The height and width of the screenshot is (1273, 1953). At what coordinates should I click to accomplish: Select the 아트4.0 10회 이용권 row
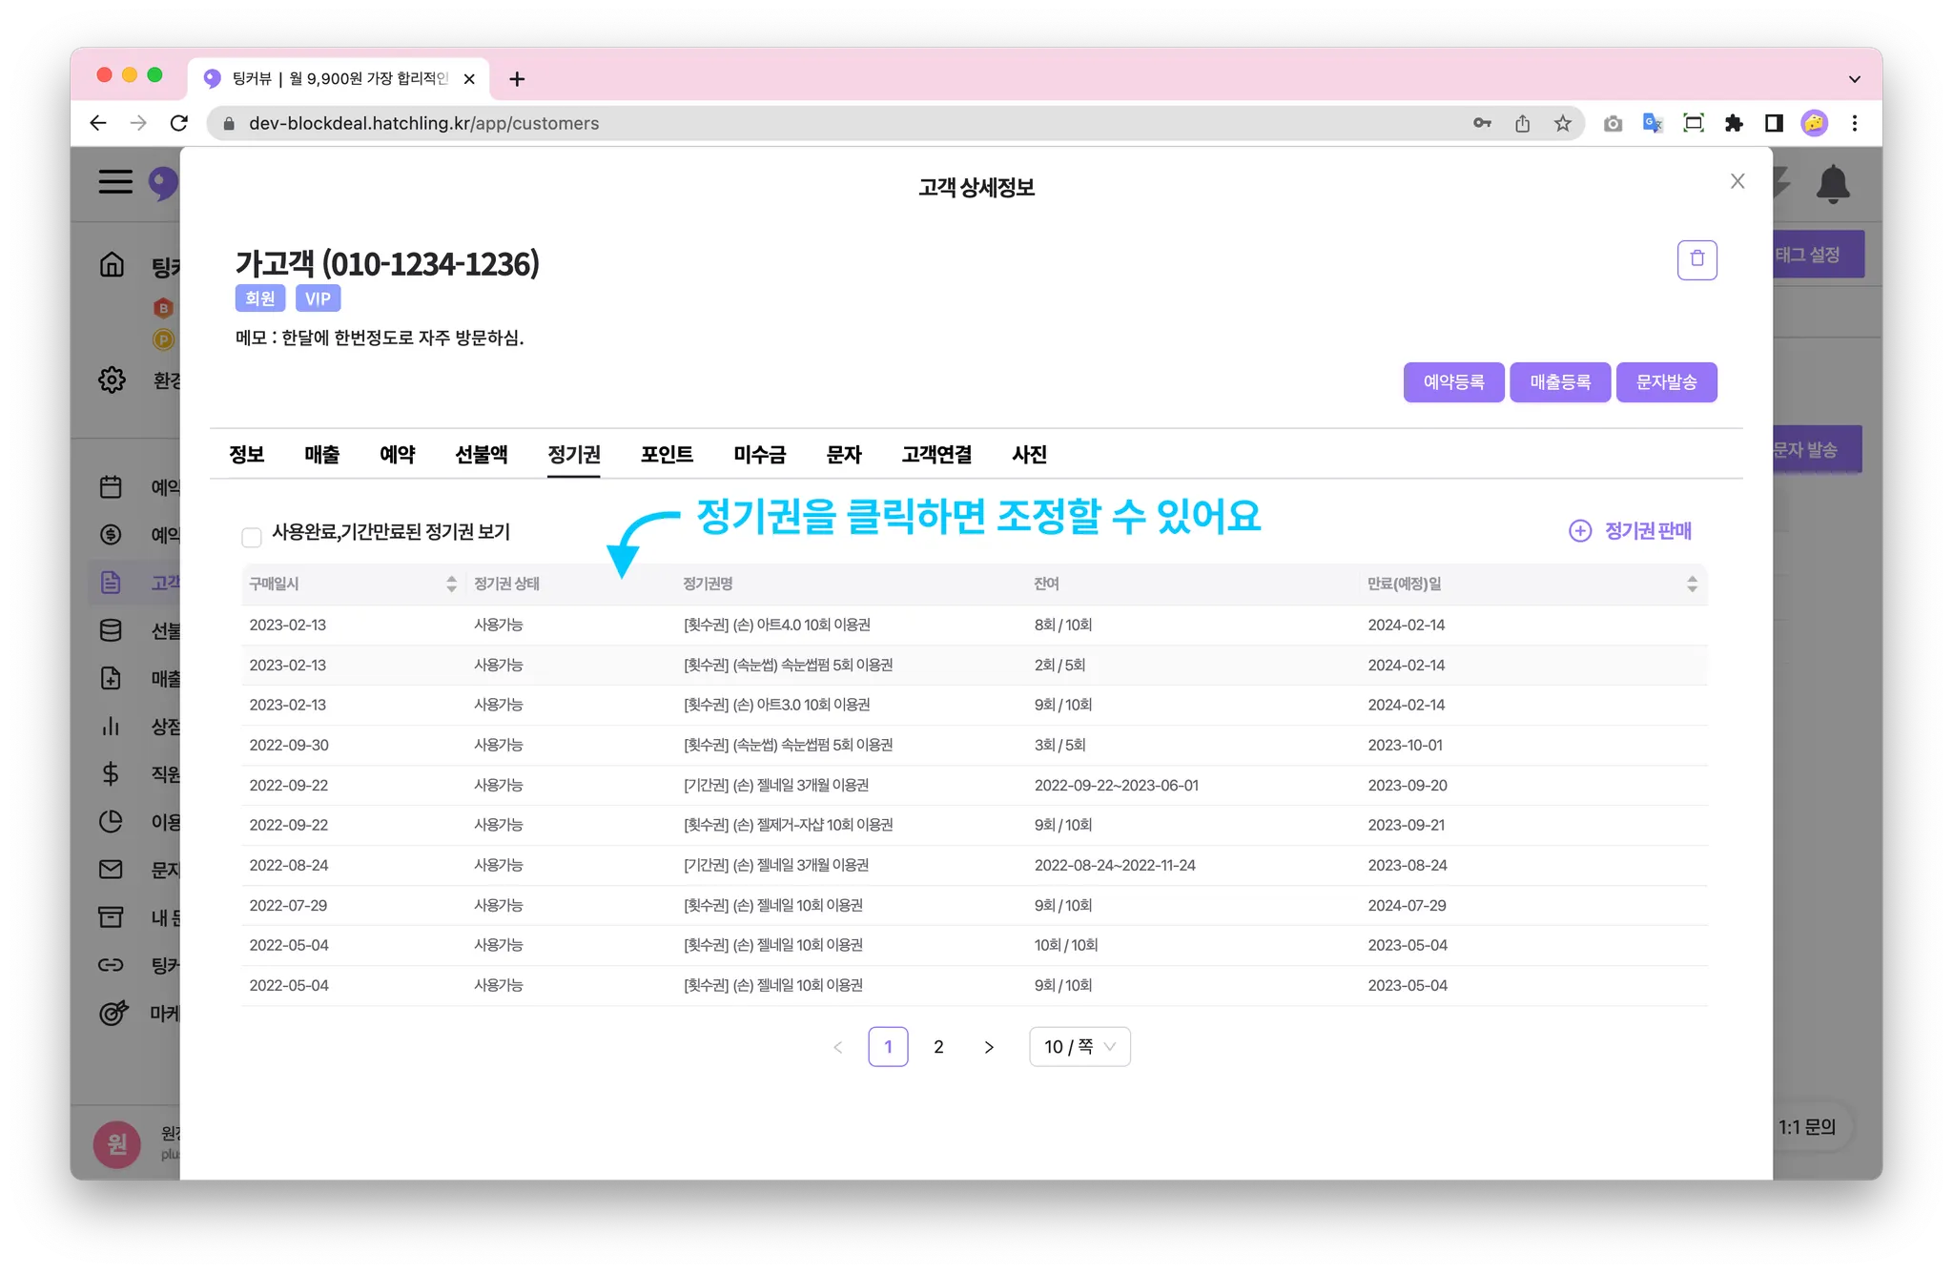[x=776, y=625]
